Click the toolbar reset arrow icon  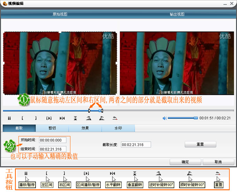click(115, 118)
